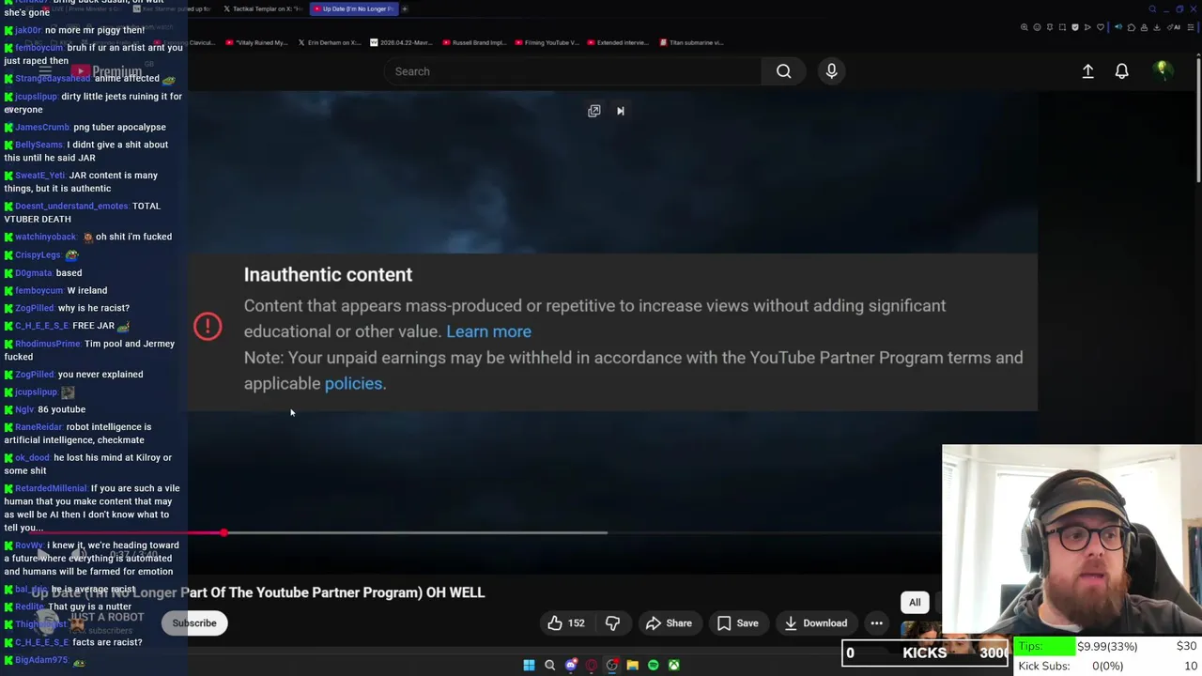Image resolution: width=1202 pixels, height=676 pixels.
Task: Open the Vitaly Ruined My bookmark
Action: (x=256, y=42)
